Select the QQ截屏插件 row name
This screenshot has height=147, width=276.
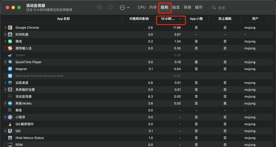(x=24, y=124)
